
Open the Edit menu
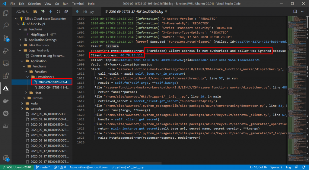click(21, 4)
